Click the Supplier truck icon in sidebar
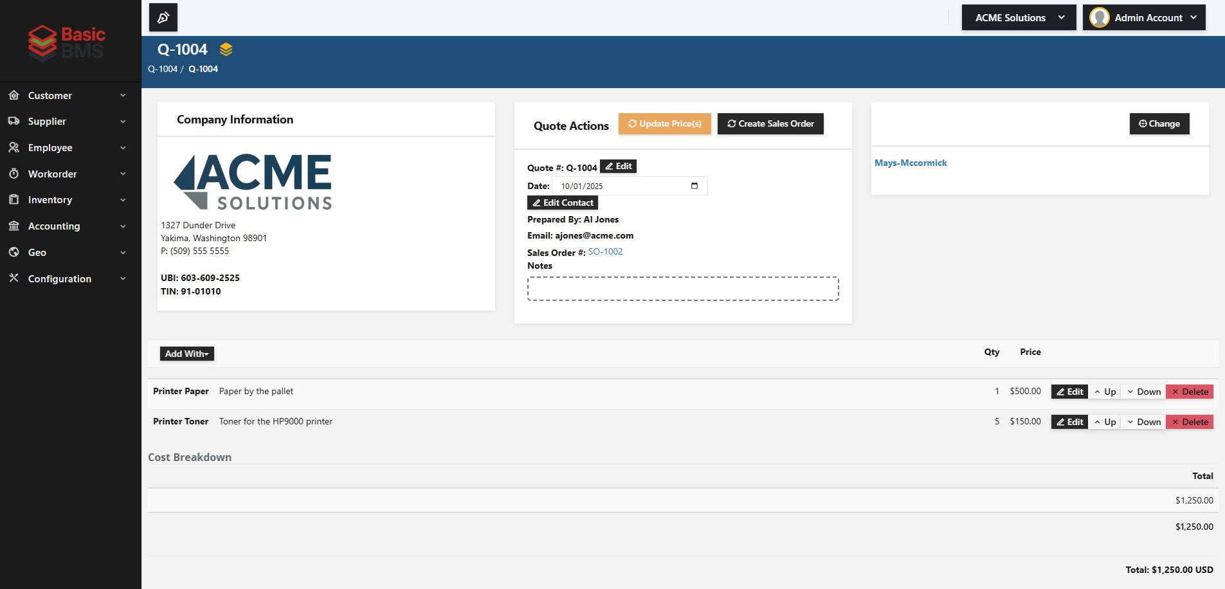This screenshot has height=589, width=1225. [14, 121]
